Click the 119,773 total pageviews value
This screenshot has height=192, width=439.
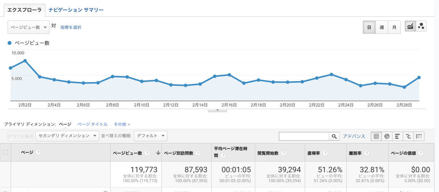tap(144, 169)
